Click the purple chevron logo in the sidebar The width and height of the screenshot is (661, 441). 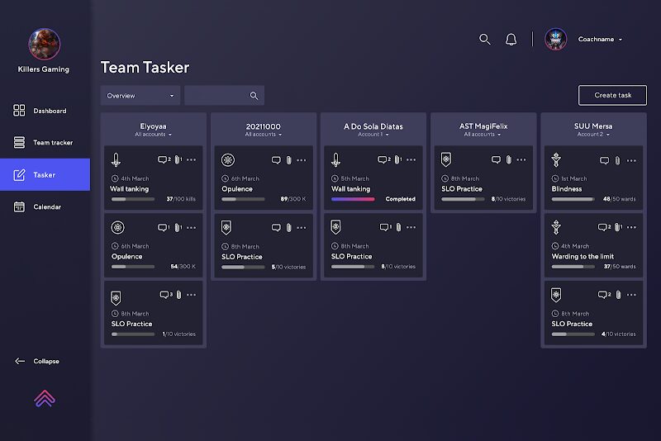tap(45, 398)
